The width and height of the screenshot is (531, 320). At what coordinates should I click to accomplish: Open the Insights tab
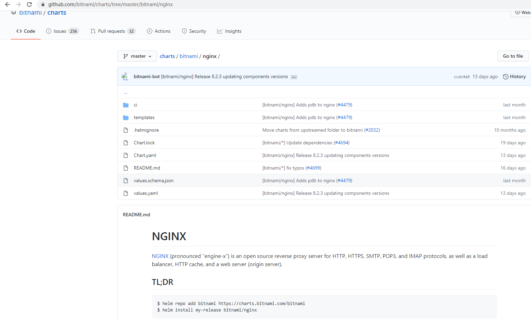pos(229,31)
